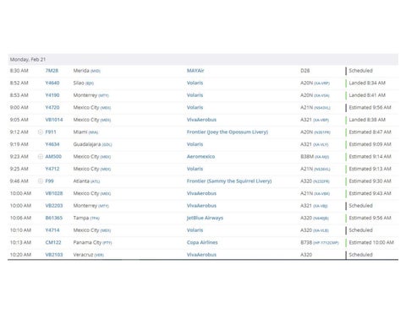Screen dimensions: 406x313
Task: Open Frontier Joey the Opossum Livery link
Action: 228,132
